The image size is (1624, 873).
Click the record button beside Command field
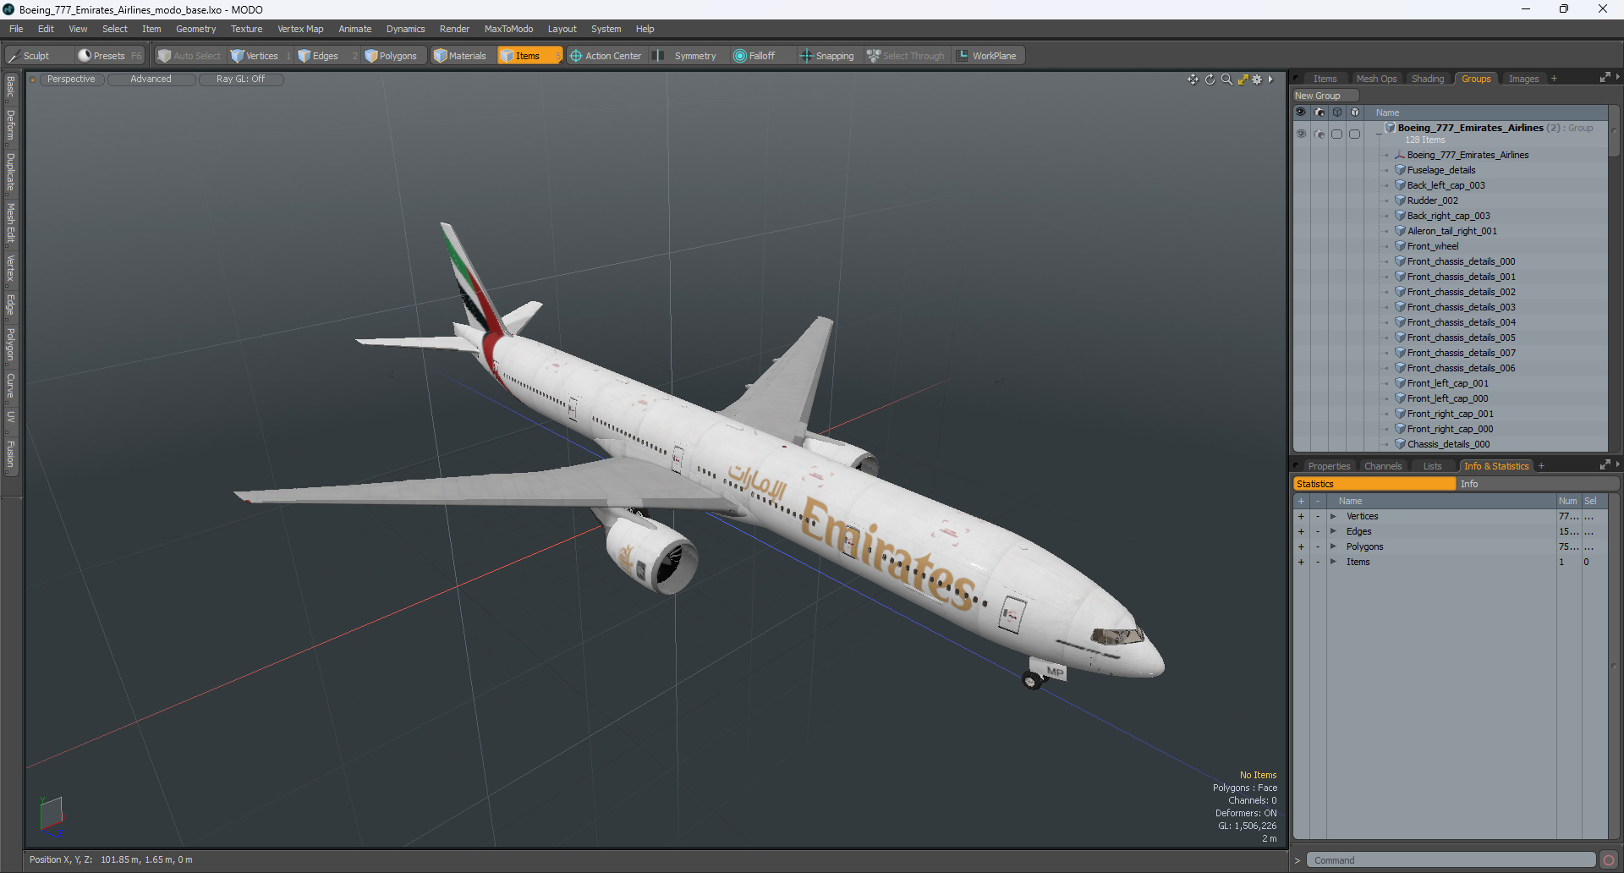pyautogui.click(x=1609, y=860)
